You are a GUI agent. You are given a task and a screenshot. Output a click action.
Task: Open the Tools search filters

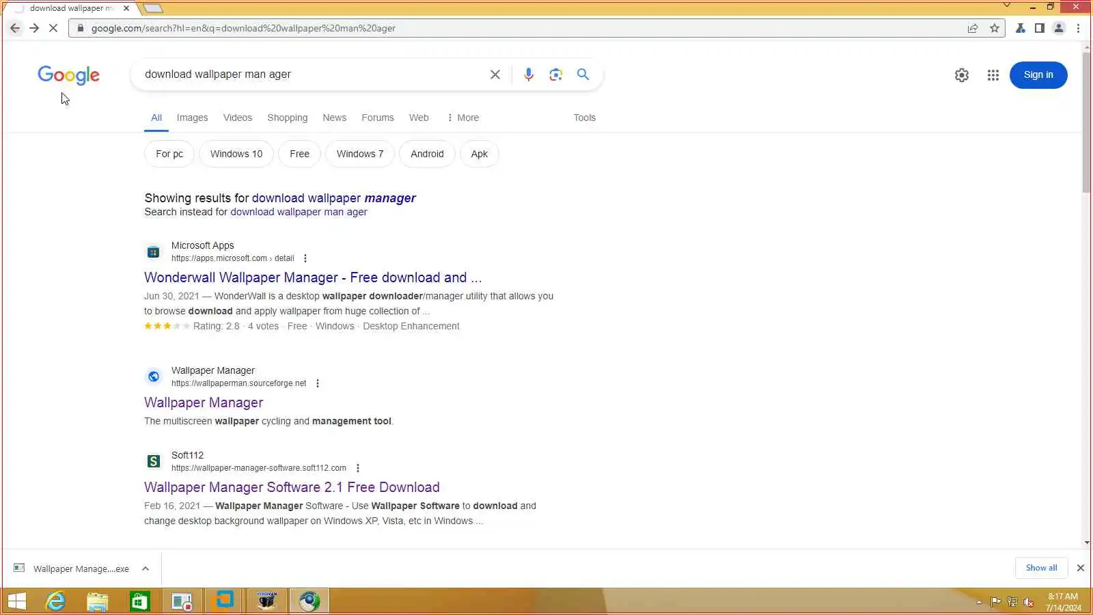(585, 118)
